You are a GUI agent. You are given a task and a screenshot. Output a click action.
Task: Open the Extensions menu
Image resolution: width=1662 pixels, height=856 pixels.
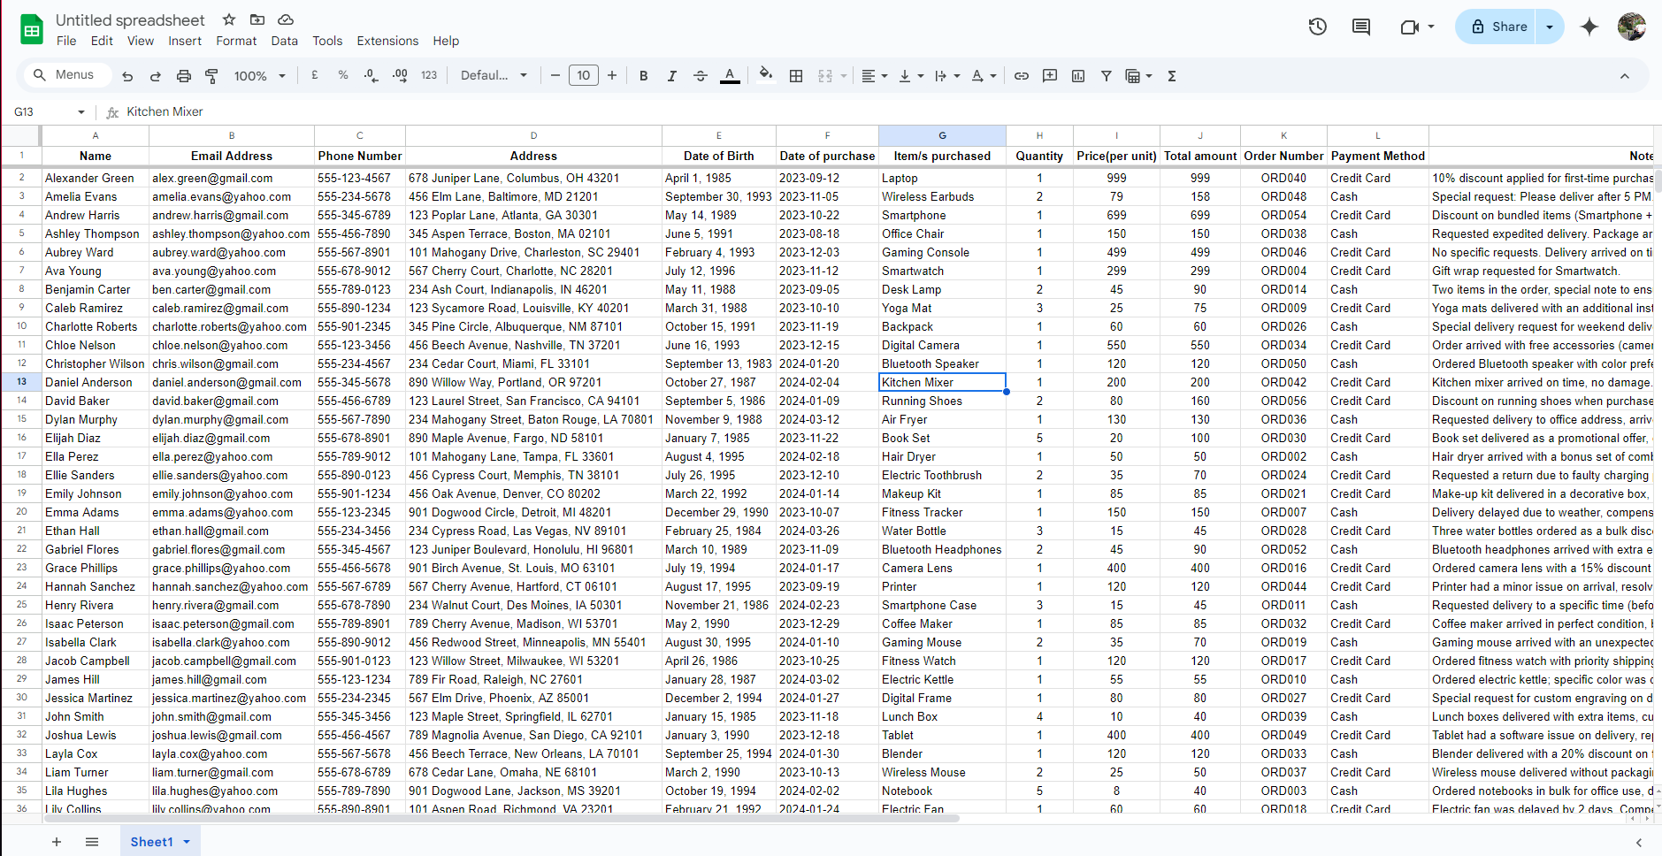(x=387, y=41)
